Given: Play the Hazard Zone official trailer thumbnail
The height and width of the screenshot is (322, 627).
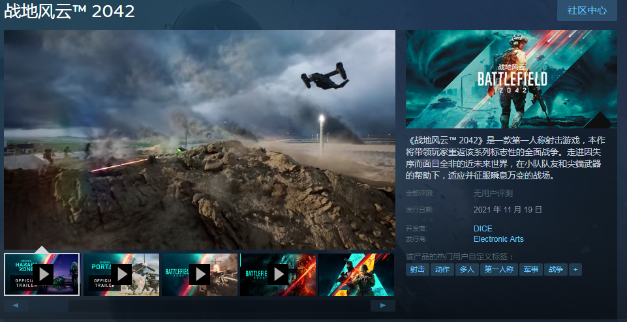Looking at the screenshot, I should click(42, 274).
